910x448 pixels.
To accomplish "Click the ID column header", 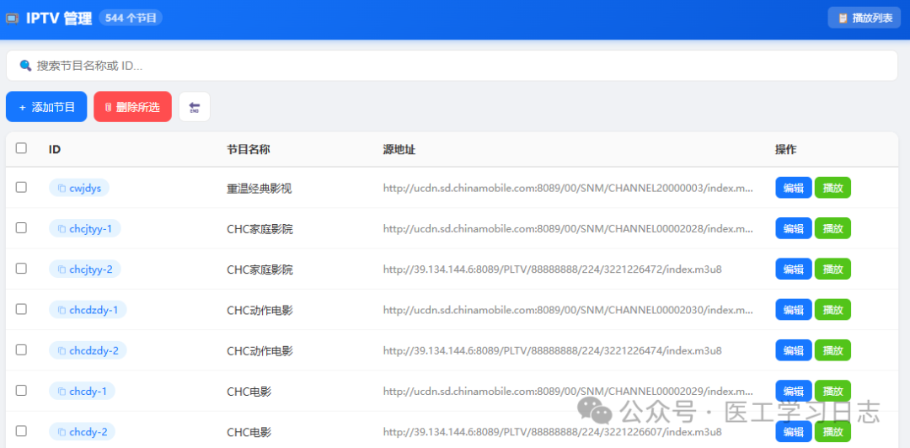I will click(55, 149).
